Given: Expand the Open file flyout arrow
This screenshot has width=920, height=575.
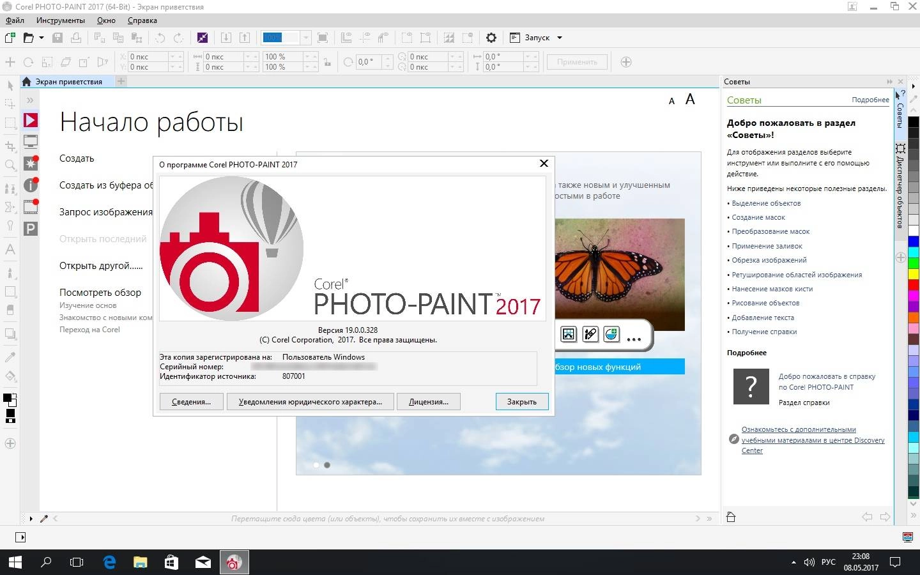Looking at the screenshot, I should (41, 38).
